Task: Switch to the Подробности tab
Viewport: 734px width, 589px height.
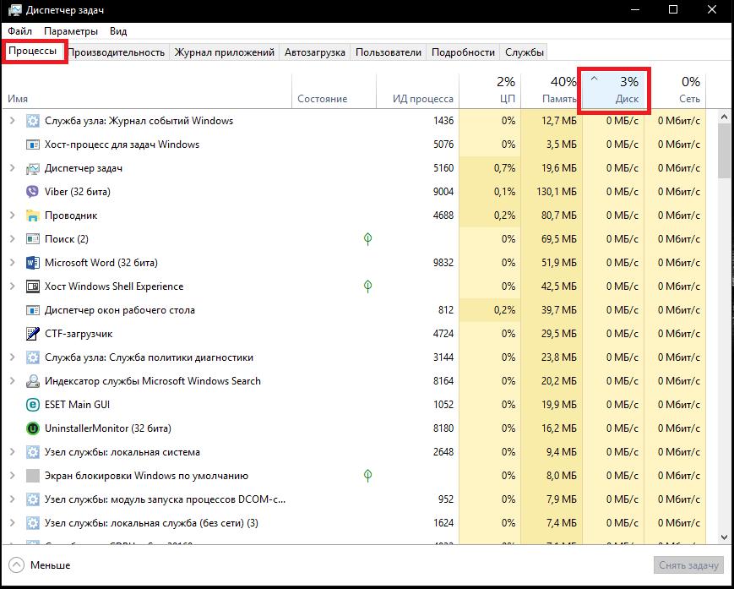Action: (x=463, y=52)
